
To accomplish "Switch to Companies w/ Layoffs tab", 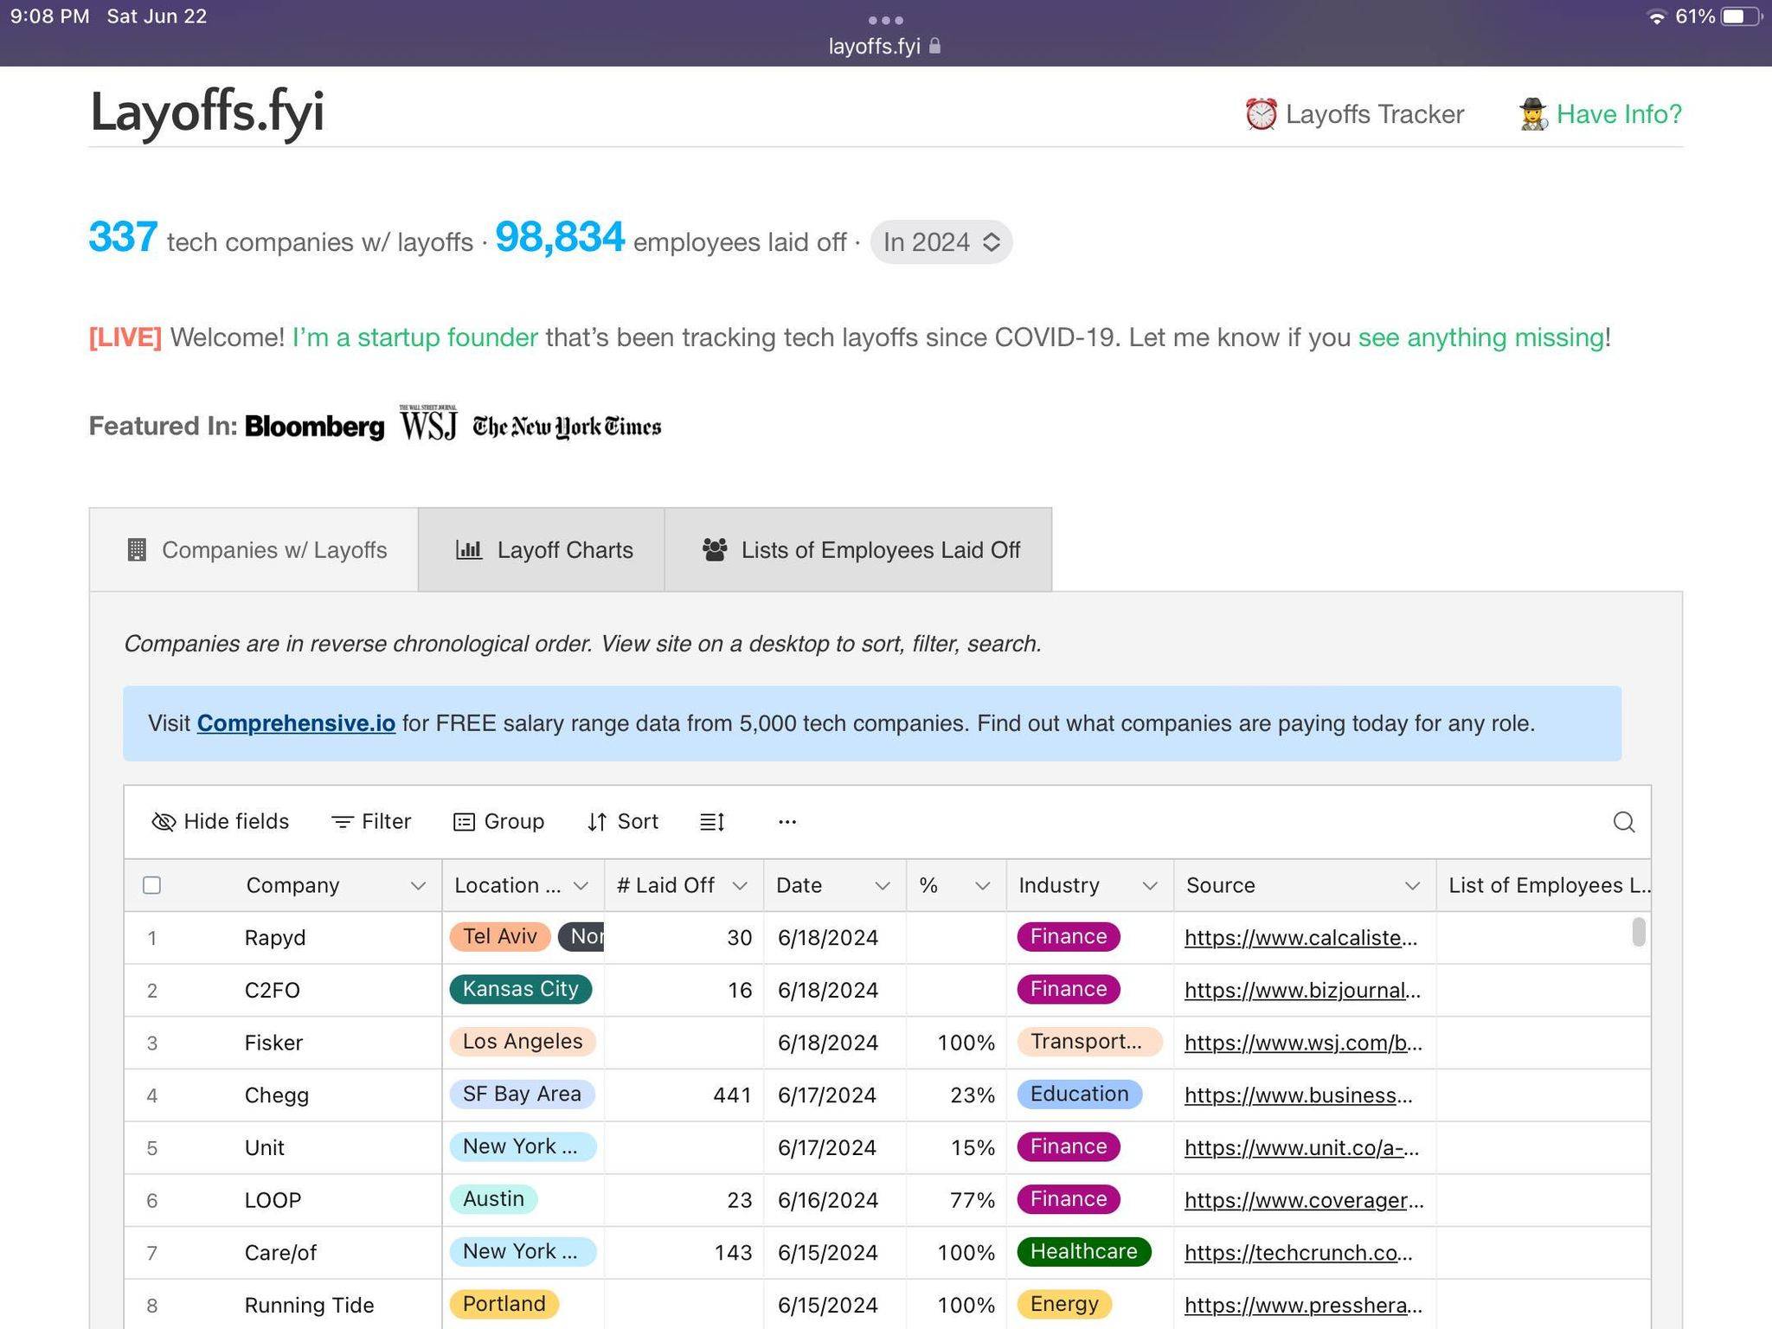I will pos(254,550).
